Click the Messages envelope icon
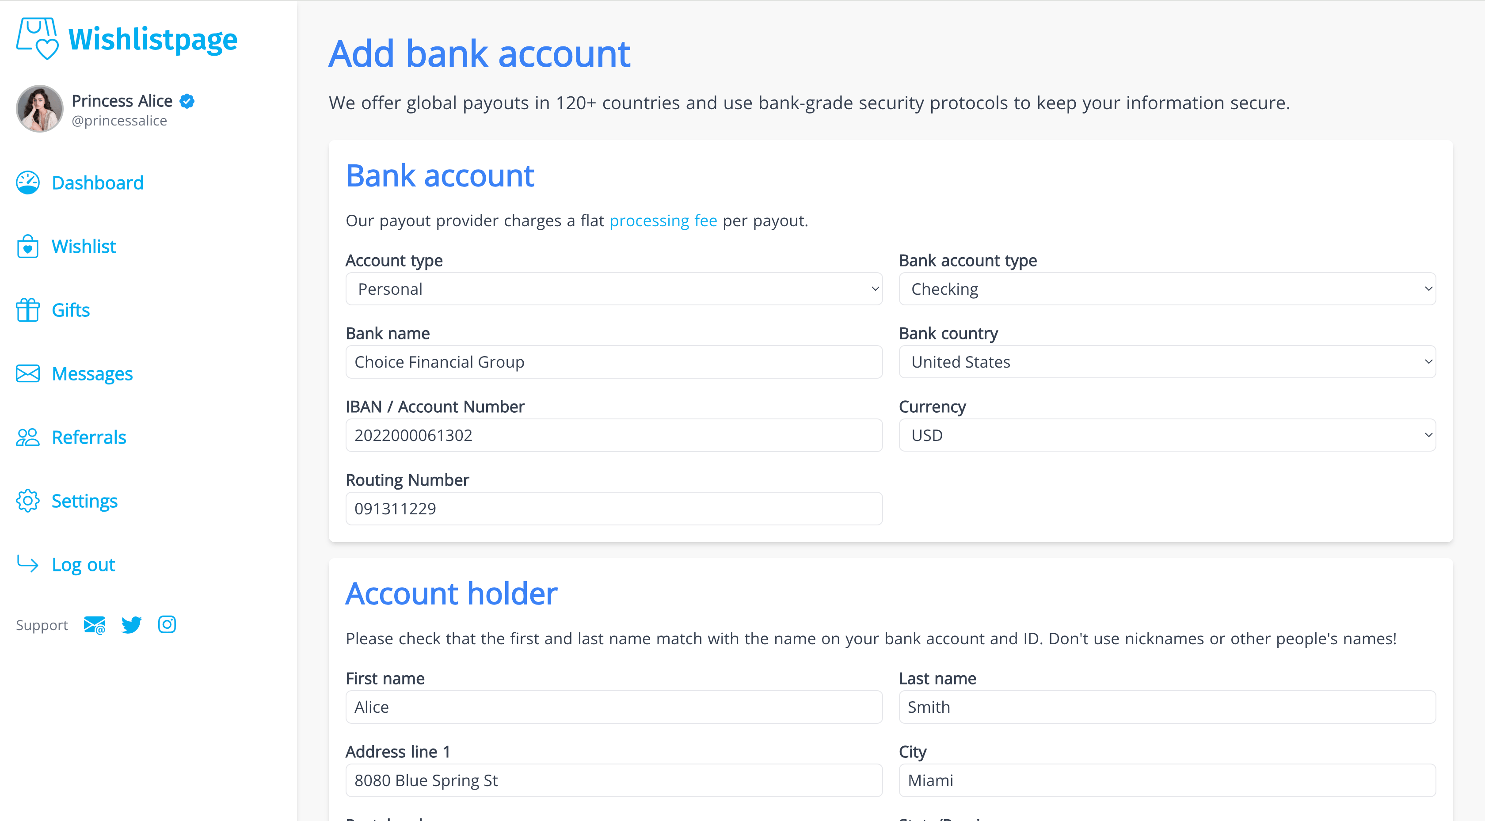Image resolution: width=1485 pixels, height=821 pixels. [x=28, y=373]
